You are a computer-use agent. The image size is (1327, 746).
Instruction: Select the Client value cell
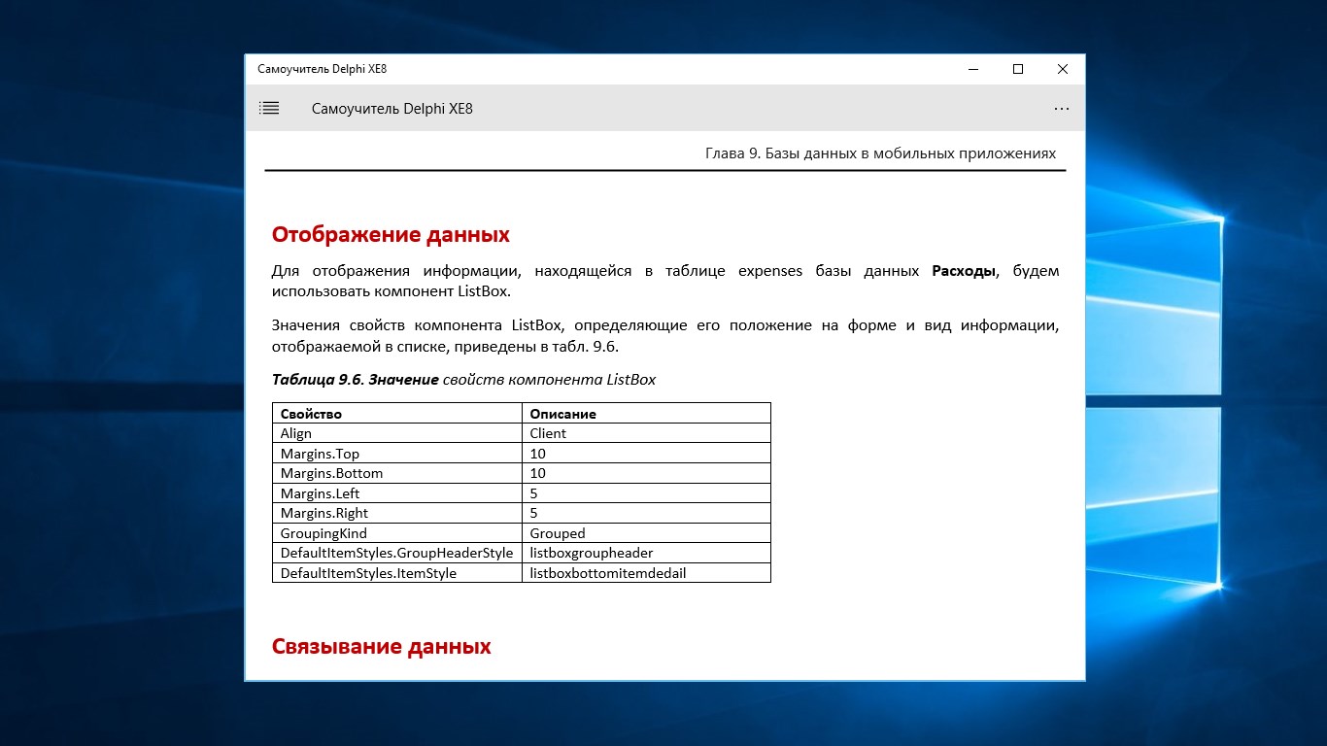pos(646,433)
